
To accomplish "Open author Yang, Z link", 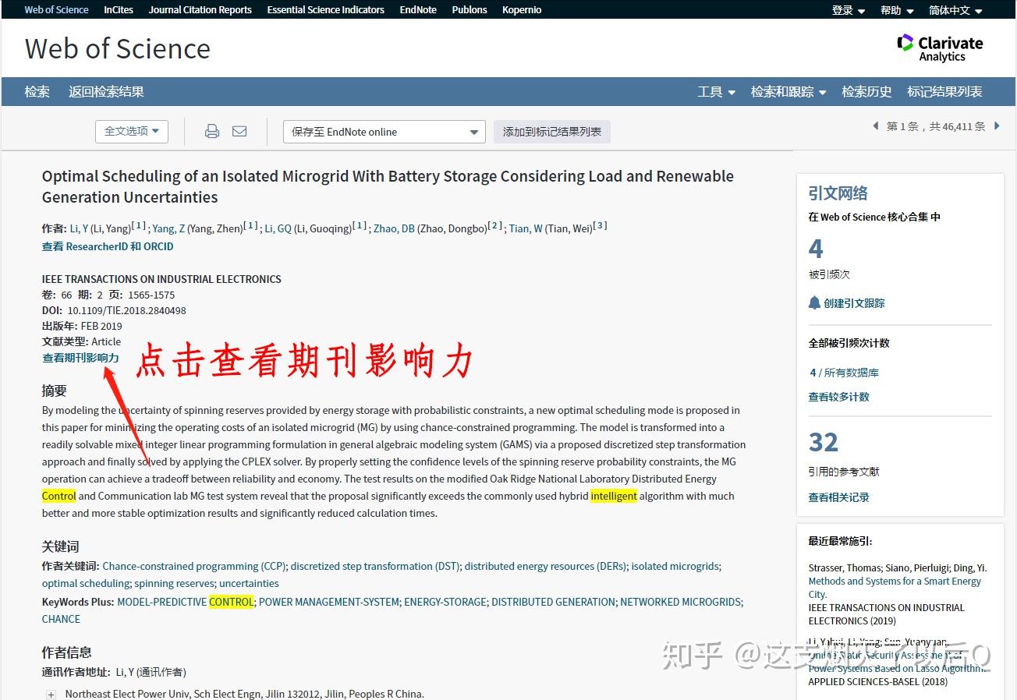I will [168, 228].
